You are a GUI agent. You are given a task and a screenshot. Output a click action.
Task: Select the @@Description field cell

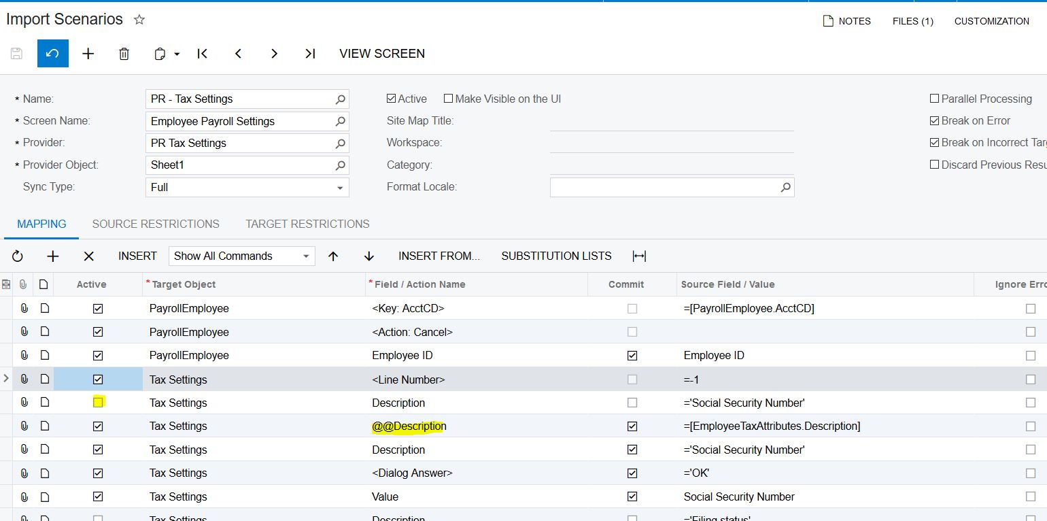click(x=477, y=426)
